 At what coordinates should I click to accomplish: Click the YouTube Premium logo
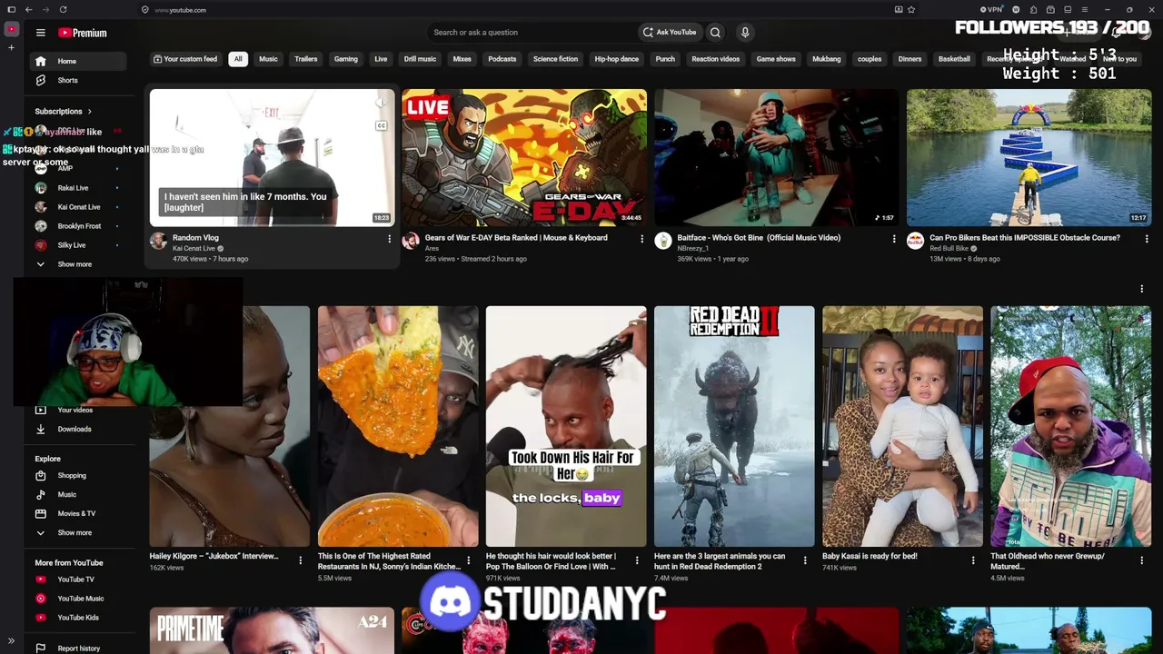click(83, 33)
